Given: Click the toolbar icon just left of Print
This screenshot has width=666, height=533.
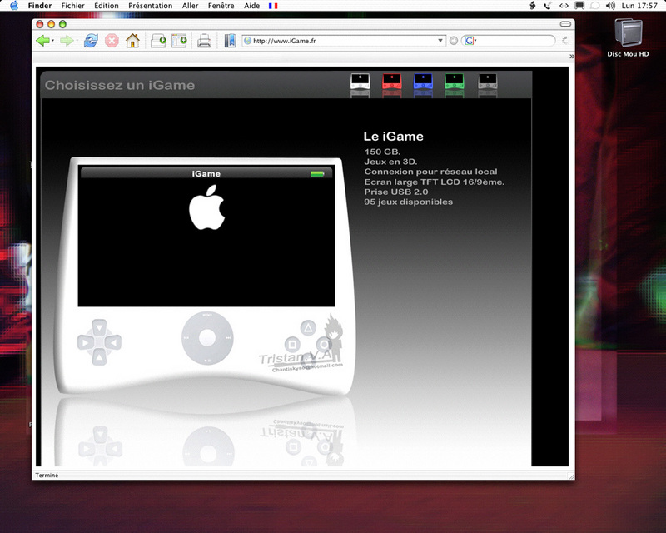Looking at the screenshot, I should point(179,41).
